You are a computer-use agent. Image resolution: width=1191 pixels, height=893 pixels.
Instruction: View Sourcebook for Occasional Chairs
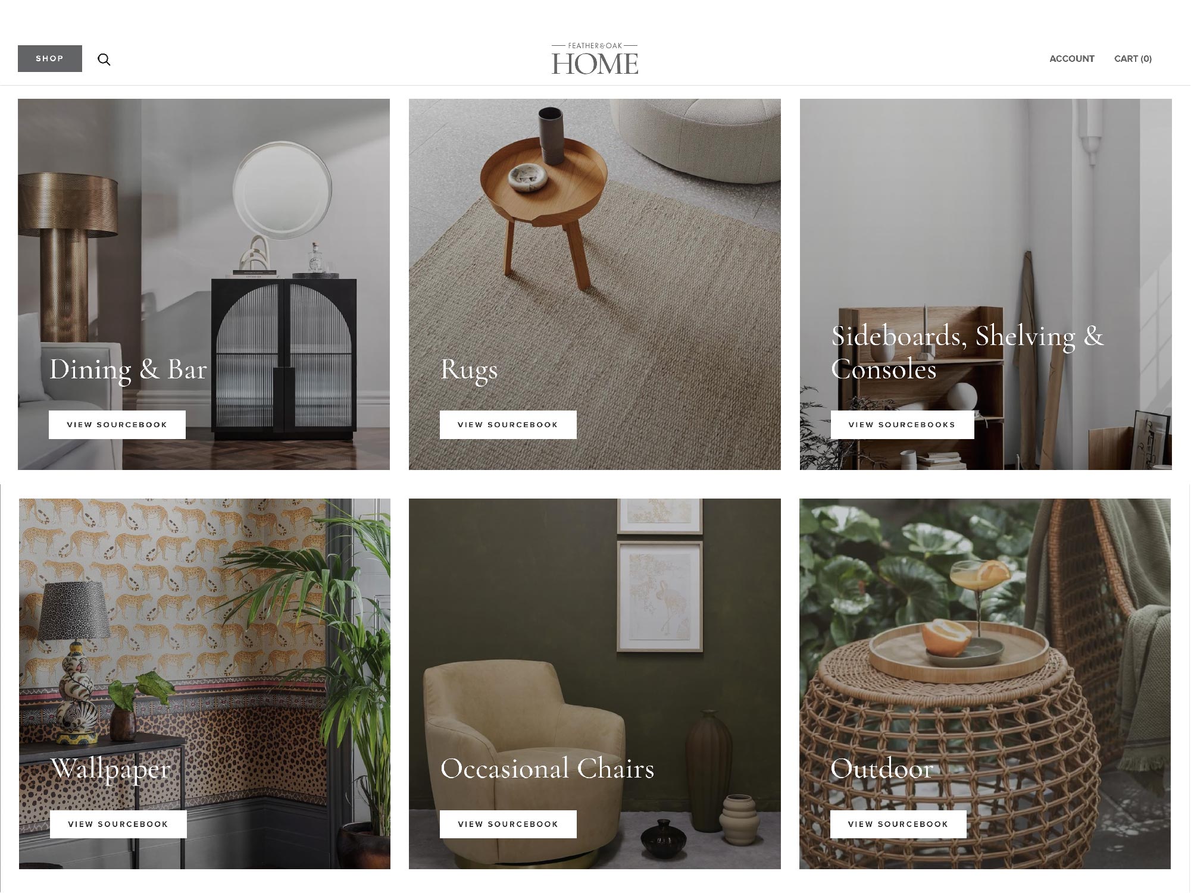pos(508,824)
